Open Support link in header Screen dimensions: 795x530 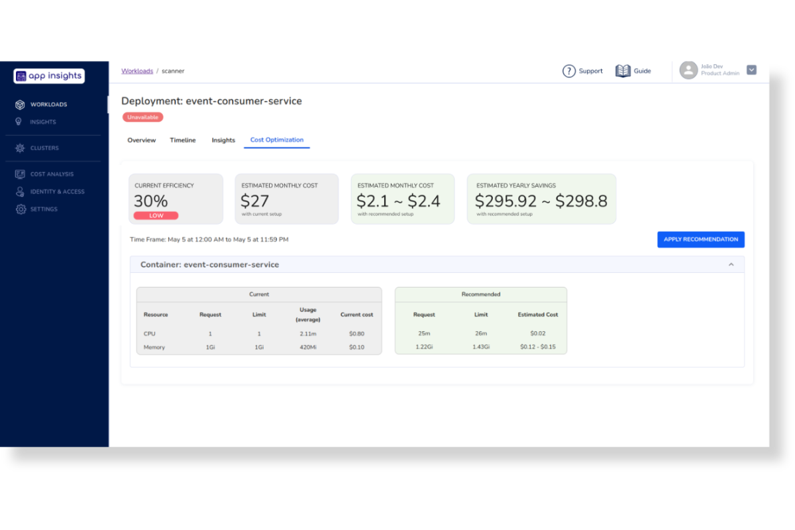point(590,71)
